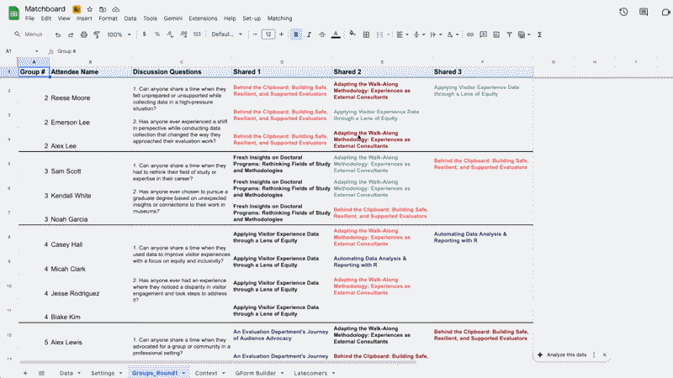Viewport: 673px width, 378px height.
Task: Click Analyze this data button
Action: pos(562,354)
